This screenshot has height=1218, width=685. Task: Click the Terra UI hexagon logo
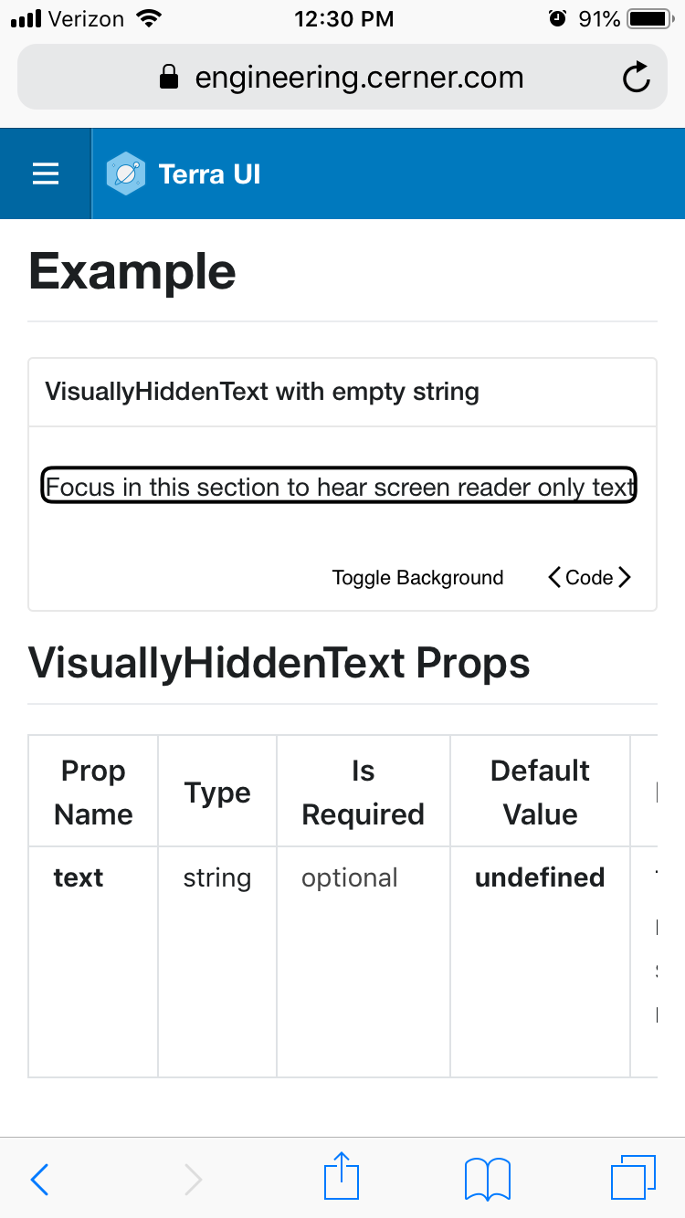126,173
